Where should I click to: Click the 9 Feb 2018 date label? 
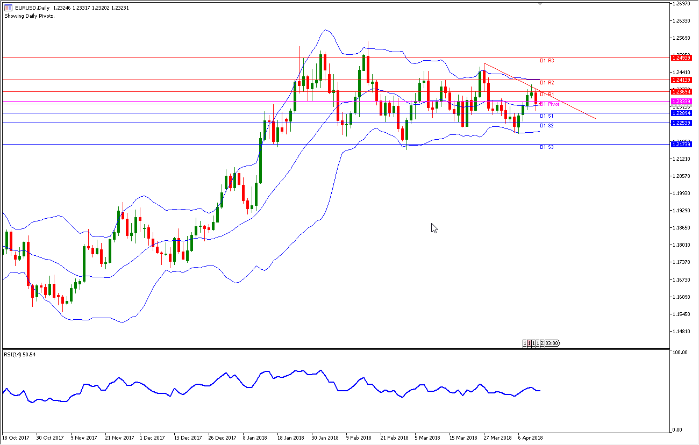pos(359,438)
